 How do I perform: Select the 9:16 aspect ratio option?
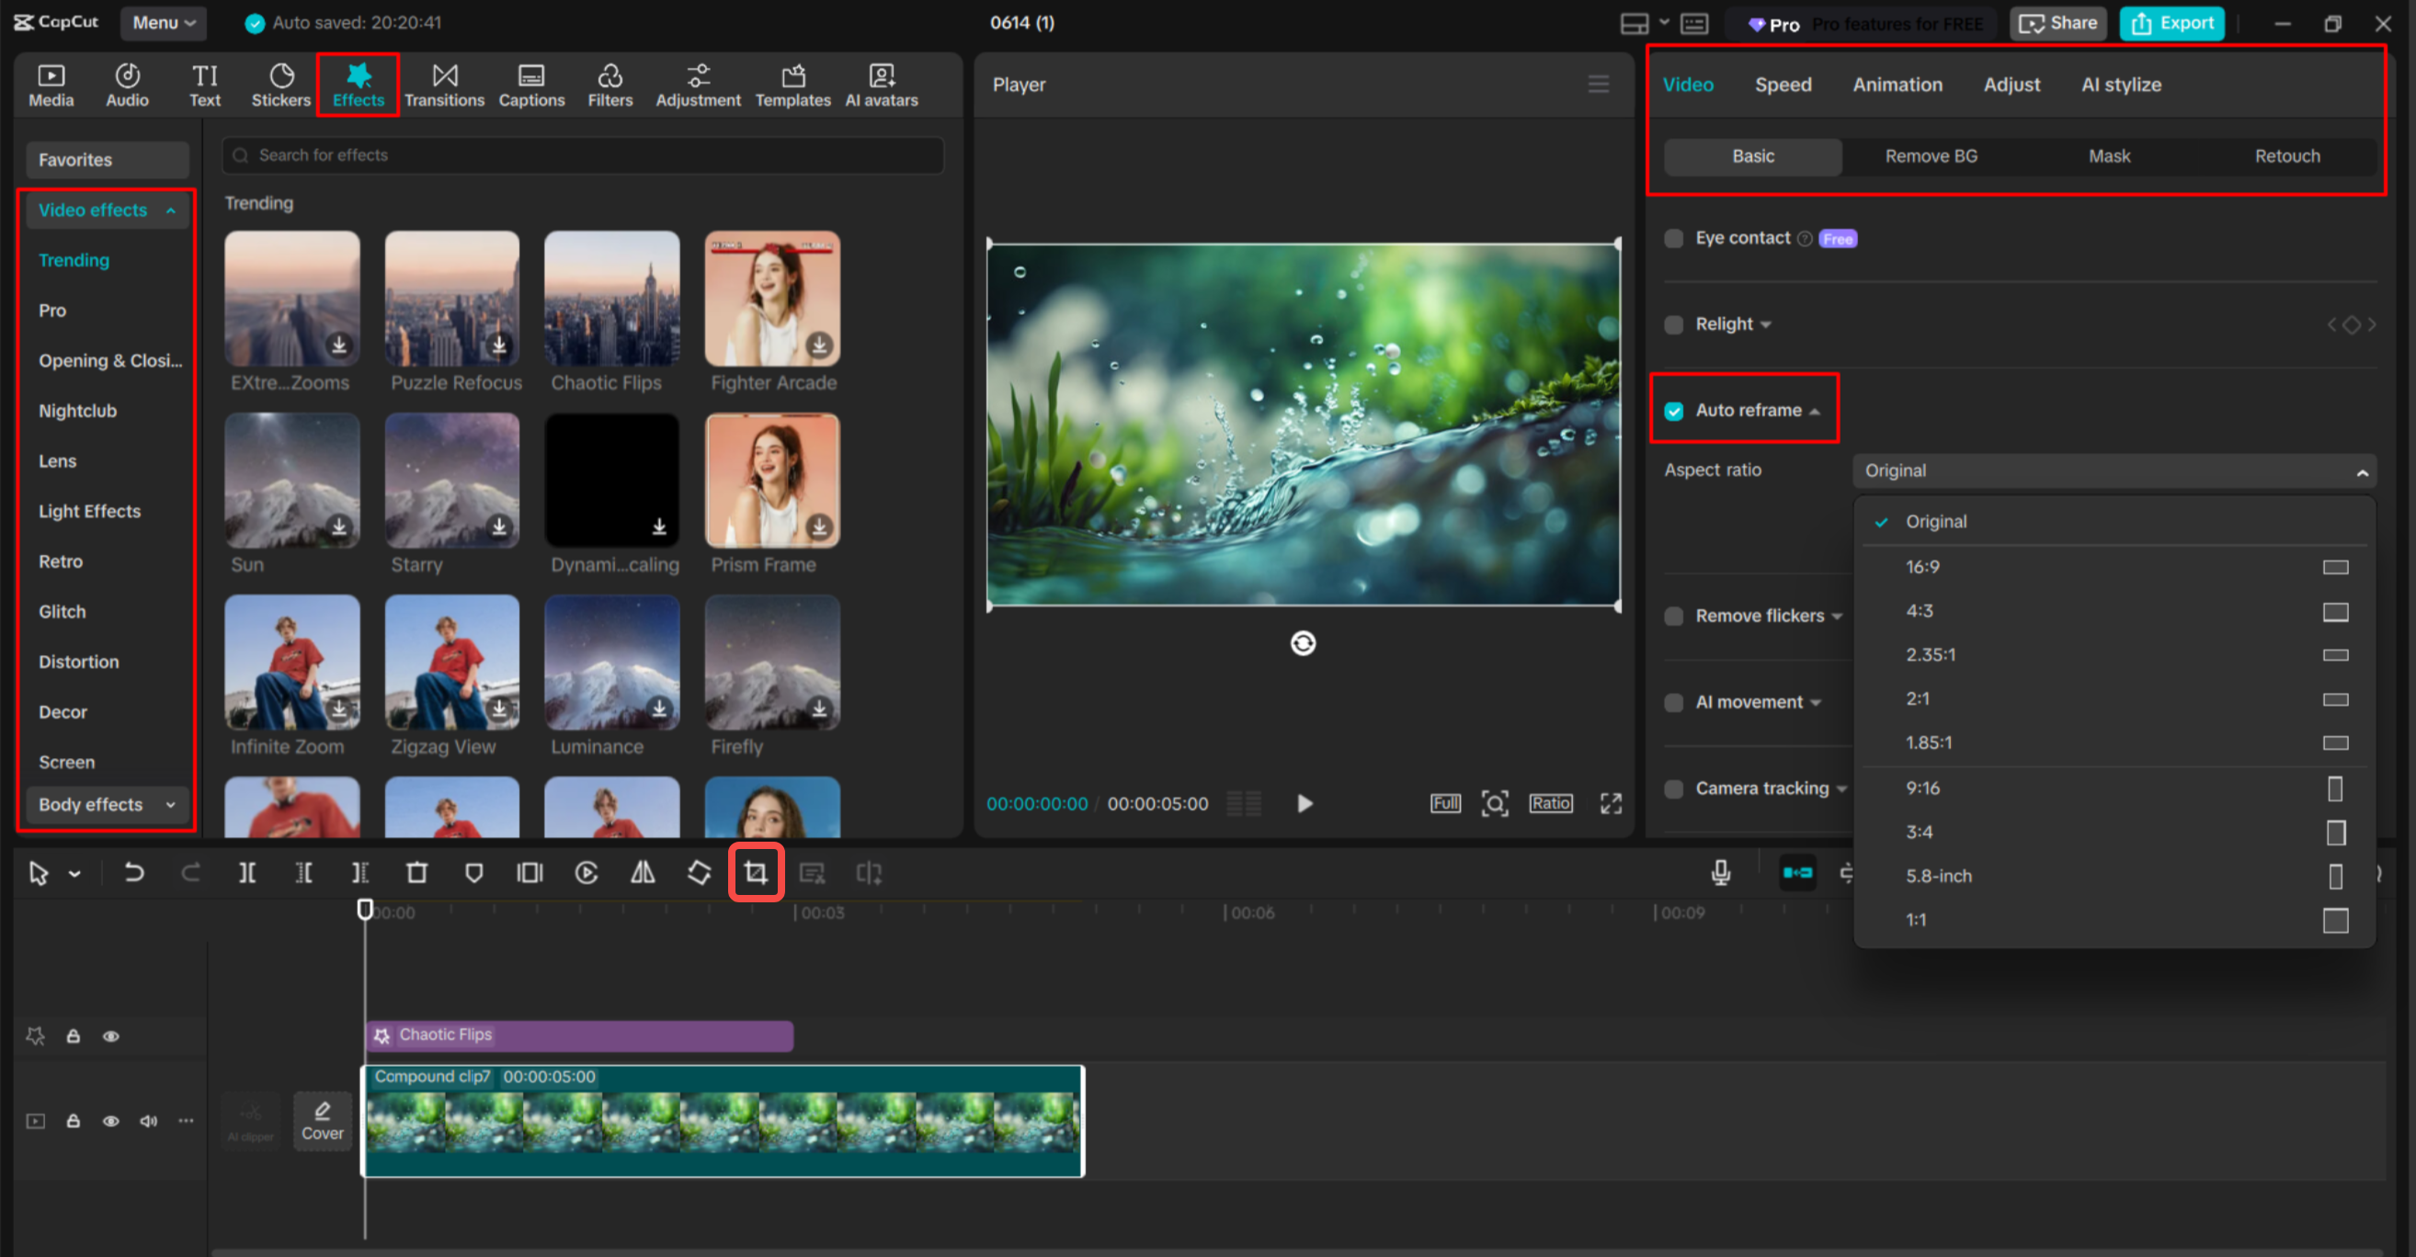point(1922,787)
